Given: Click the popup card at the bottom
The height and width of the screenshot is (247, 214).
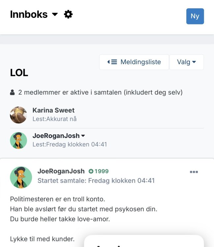Looking at the screenshot, I should click(x=144, y=241).
